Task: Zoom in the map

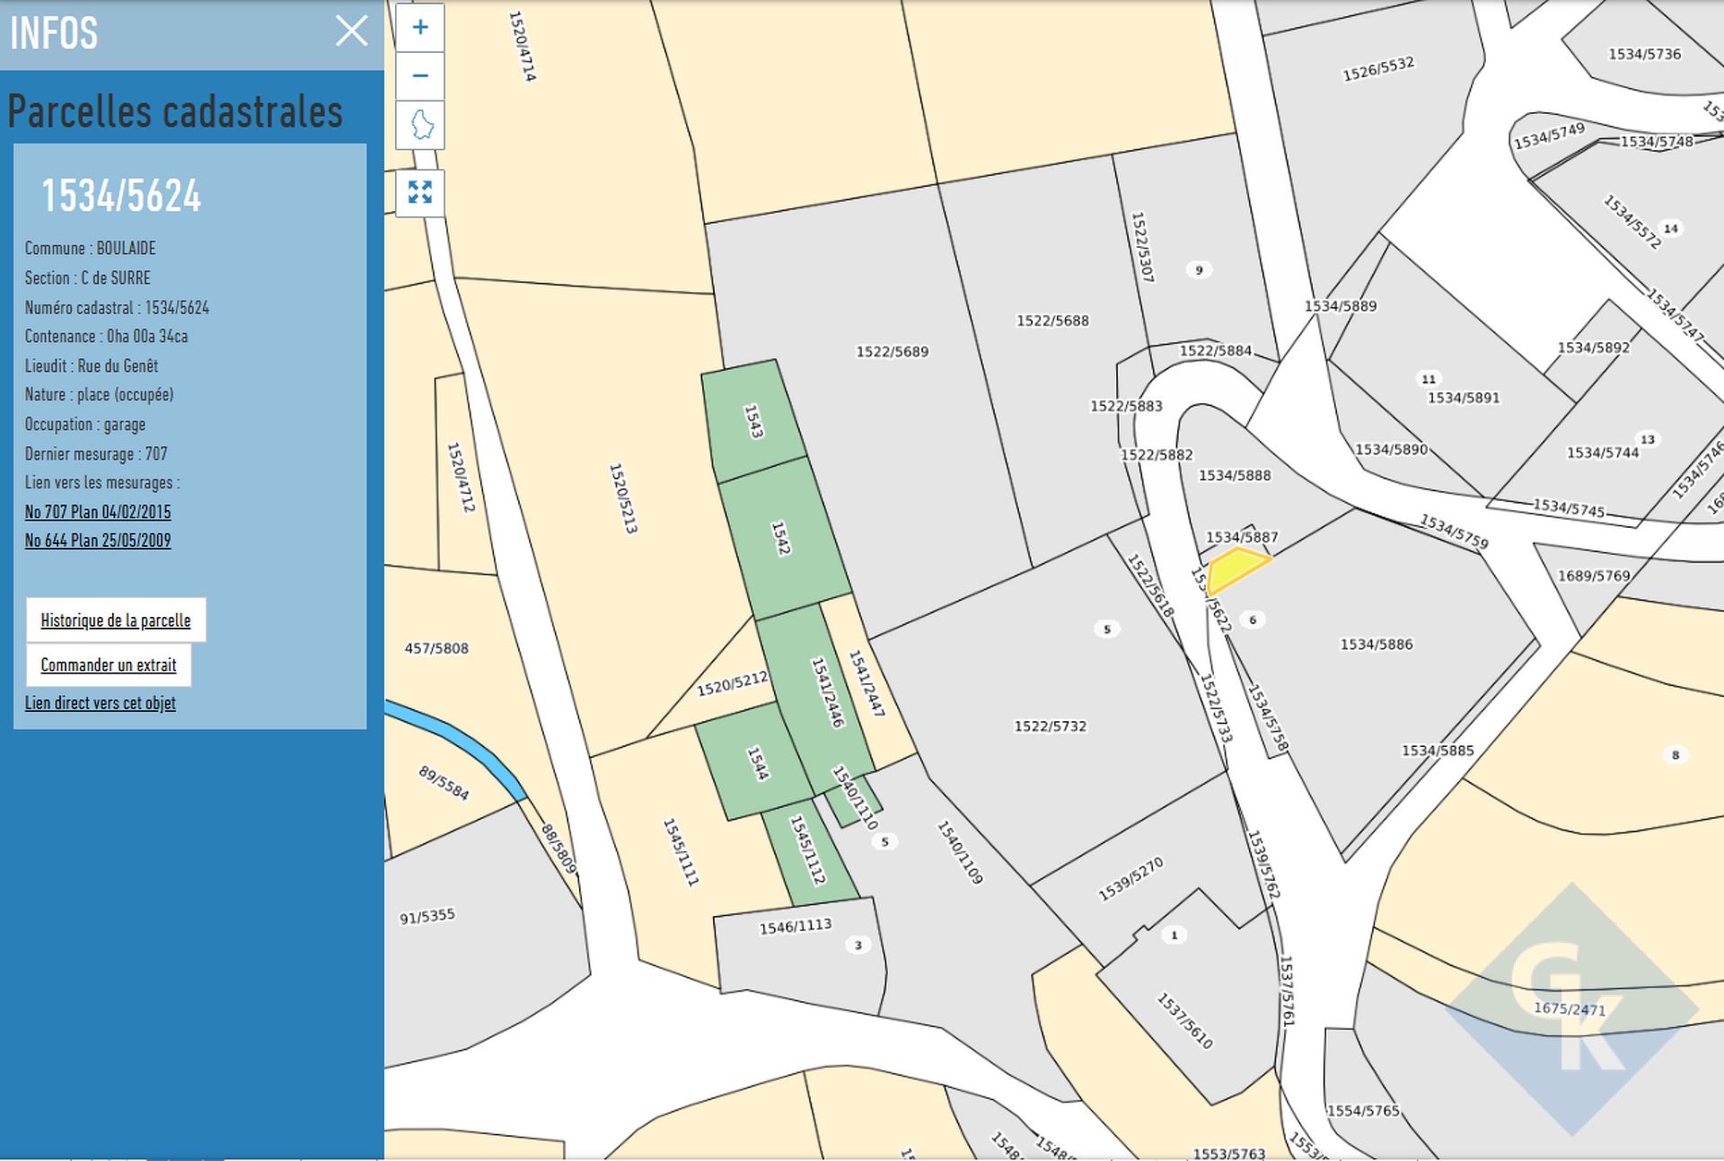Action: [419, 27]
